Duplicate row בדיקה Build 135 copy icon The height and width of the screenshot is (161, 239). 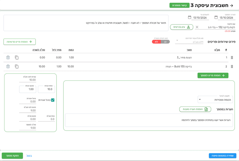[x=17, y=66]
